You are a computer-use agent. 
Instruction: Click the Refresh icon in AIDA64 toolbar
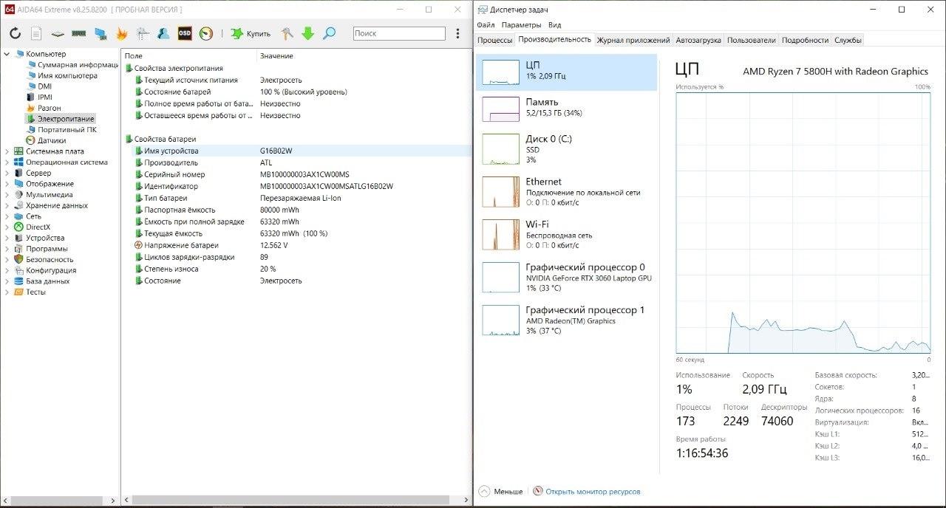coord(15,33)
